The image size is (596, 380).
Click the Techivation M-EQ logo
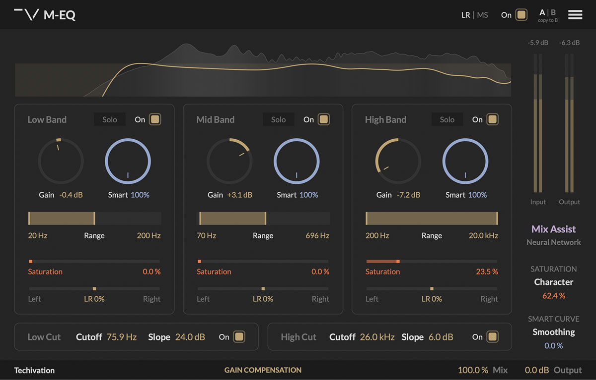click(x=45, y=15)
